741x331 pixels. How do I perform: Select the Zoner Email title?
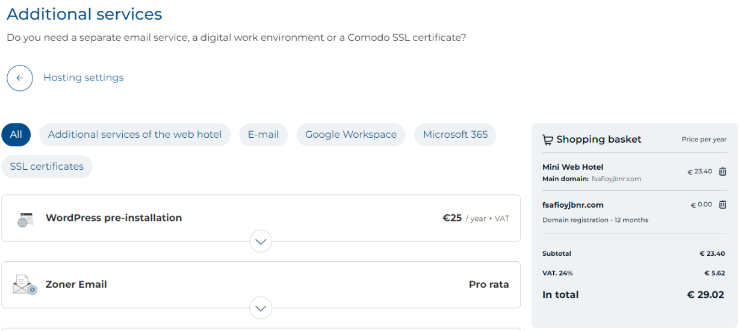(x=76, y=285)
